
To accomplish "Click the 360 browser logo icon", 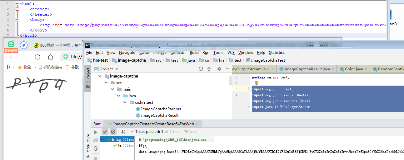I will 11,45.
